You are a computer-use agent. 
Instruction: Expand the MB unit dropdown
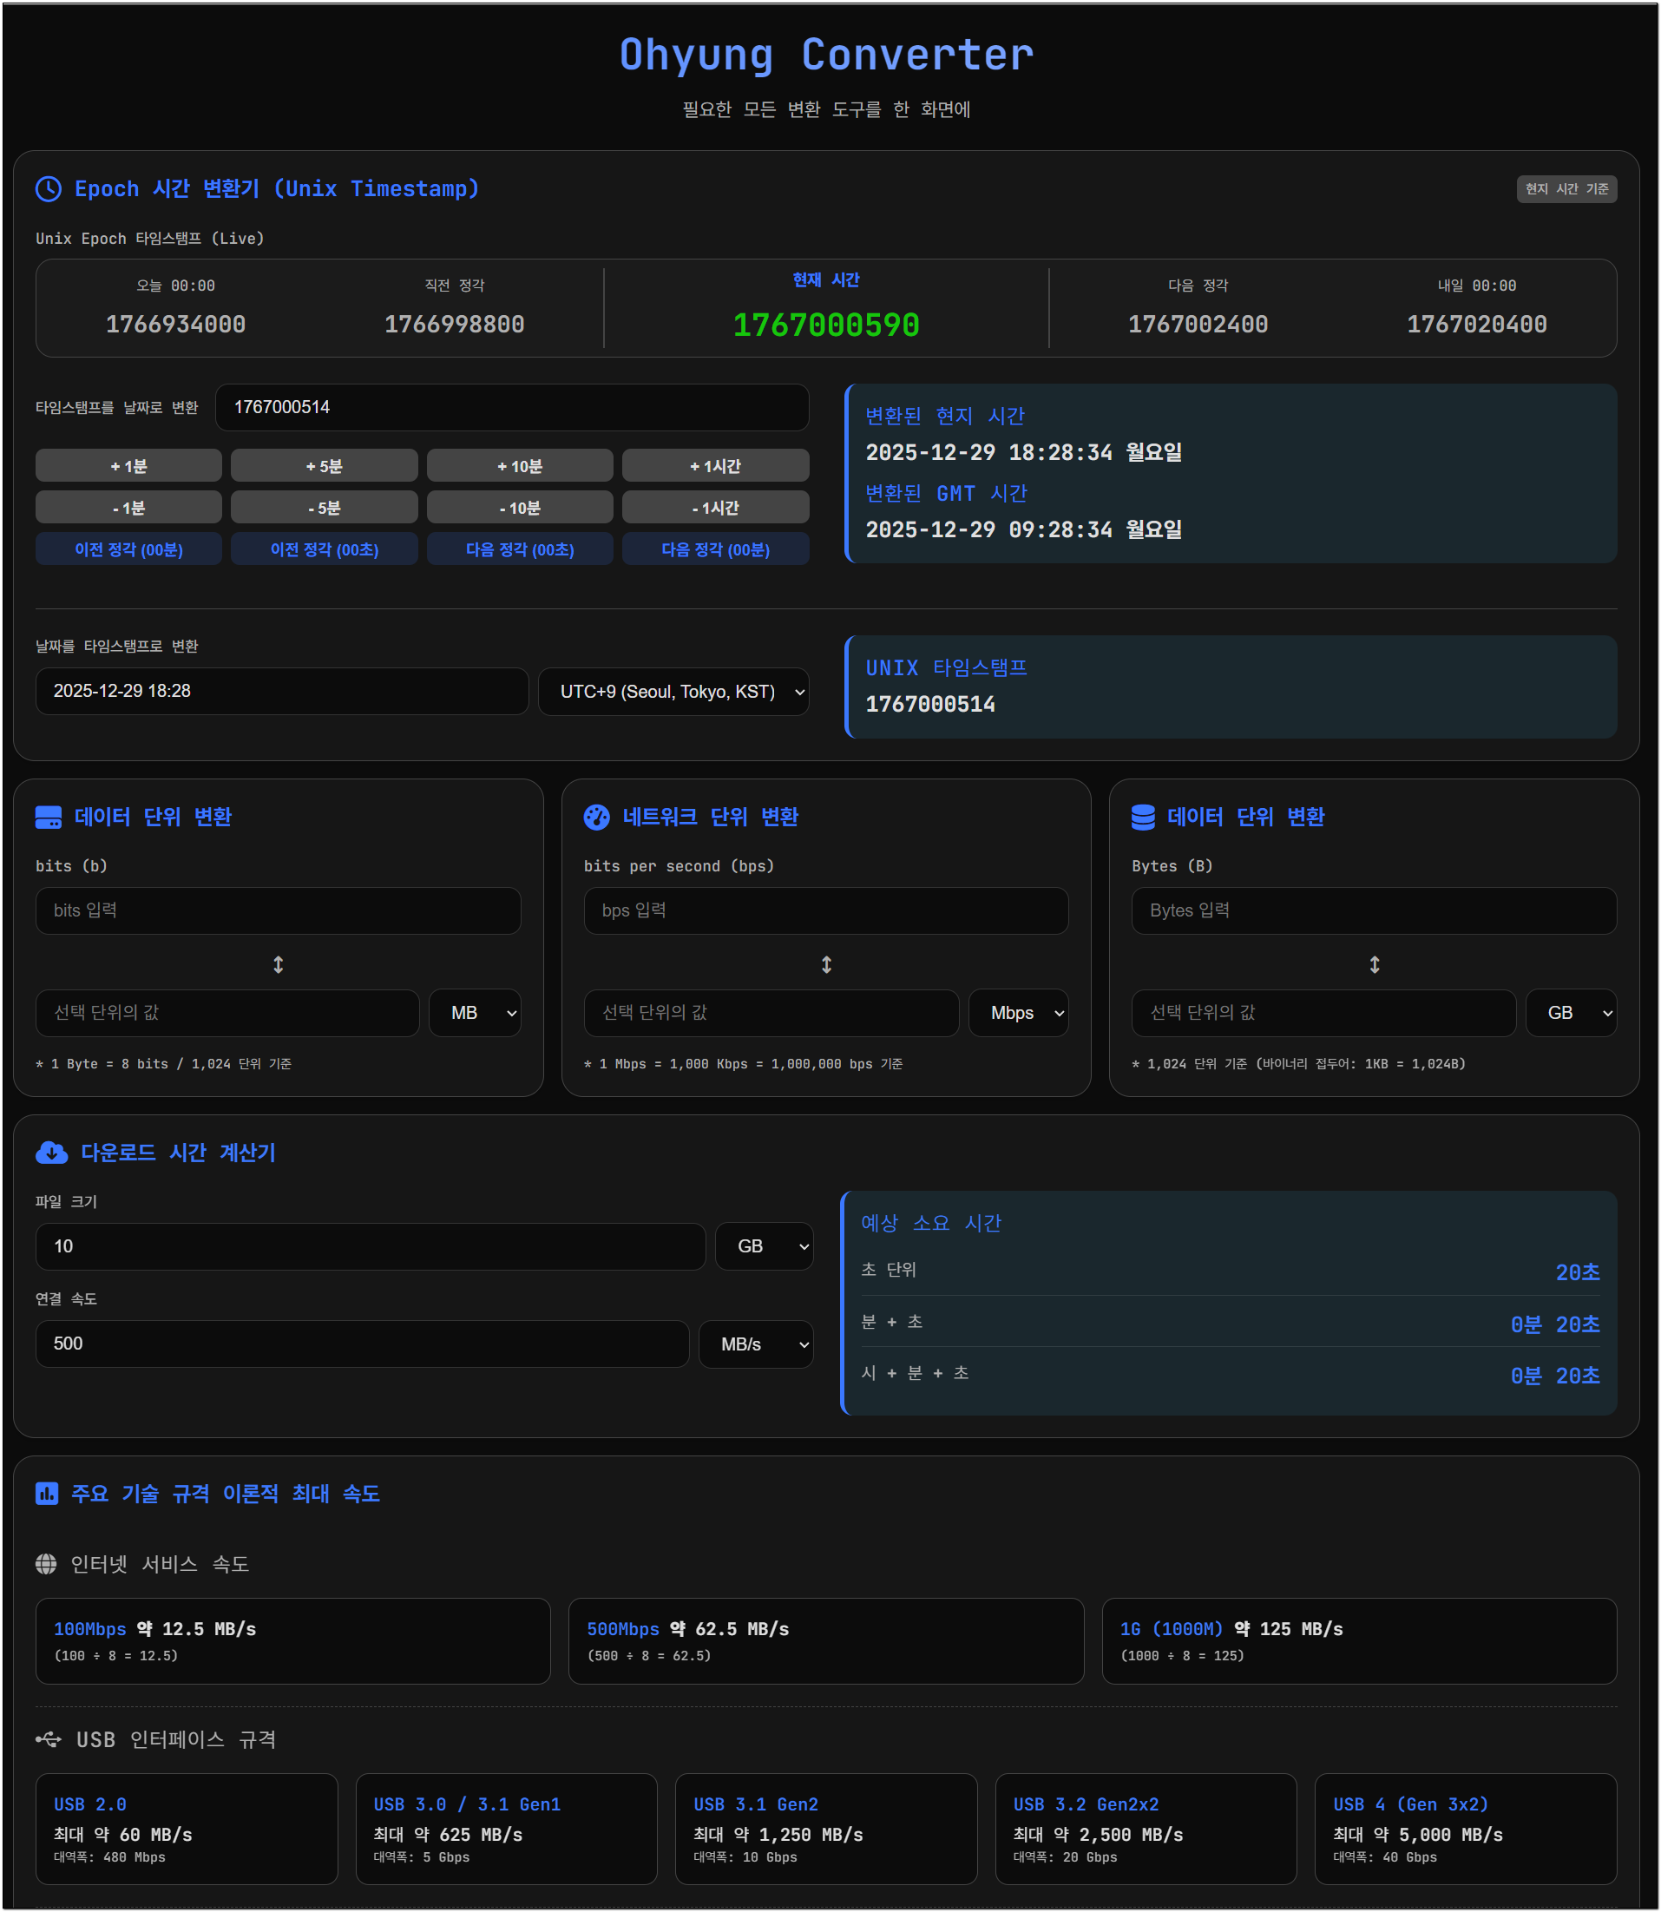point(475,1013)
